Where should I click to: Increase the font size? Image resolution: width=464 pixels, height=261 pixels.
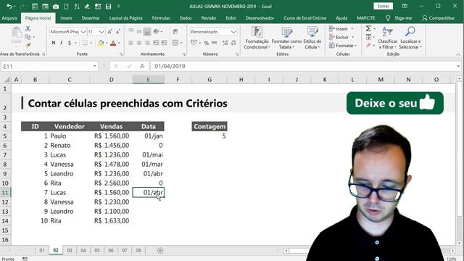pos(109,32)
